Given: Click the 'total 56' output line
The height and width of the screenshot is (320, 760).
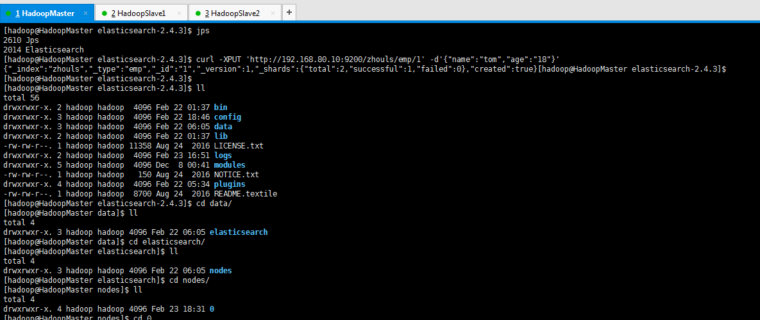Looking at the screenshot, I should (21, 98).
